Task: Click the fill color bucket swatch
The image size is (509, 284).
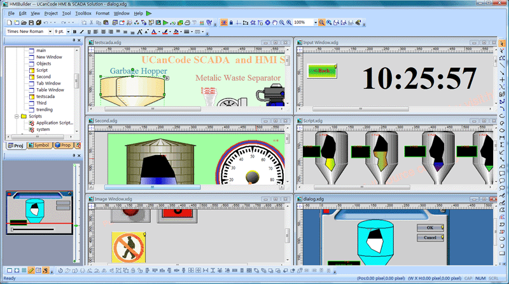Action: (x=176, y=31)
